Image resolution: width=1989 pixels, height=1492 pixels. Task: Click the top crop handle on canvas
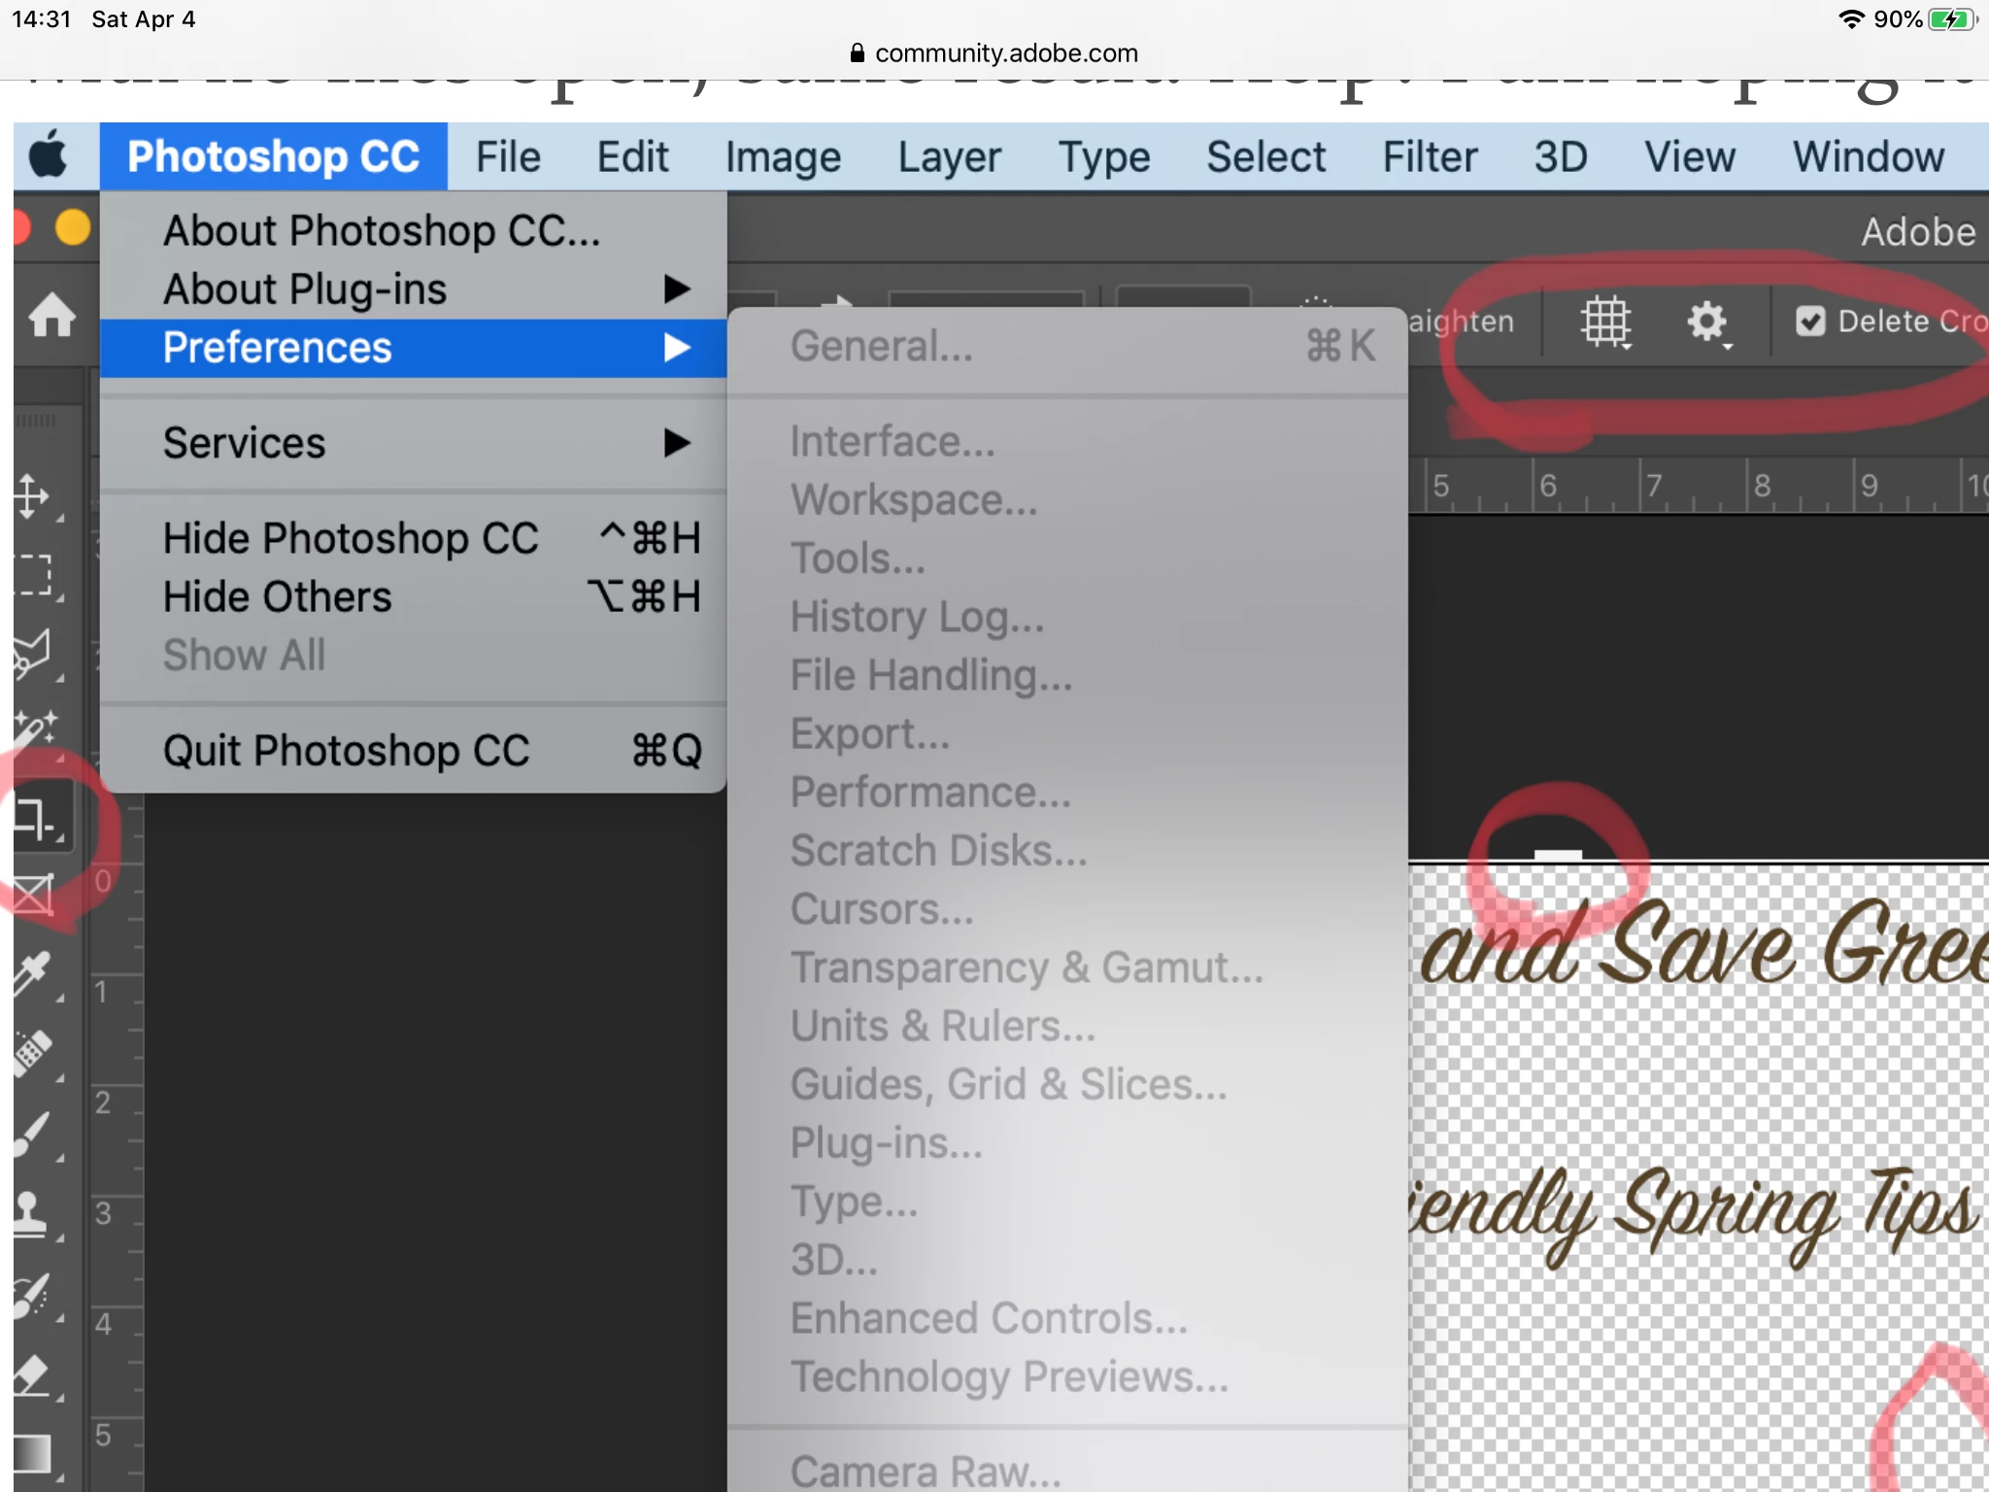[1558, 856]
